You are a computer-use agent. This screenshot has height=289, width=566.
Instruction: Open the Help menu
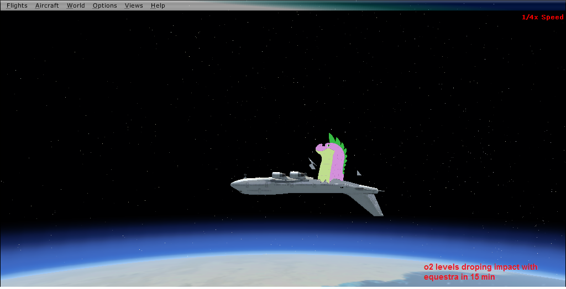pyautogui.click(x=158, y=6)
